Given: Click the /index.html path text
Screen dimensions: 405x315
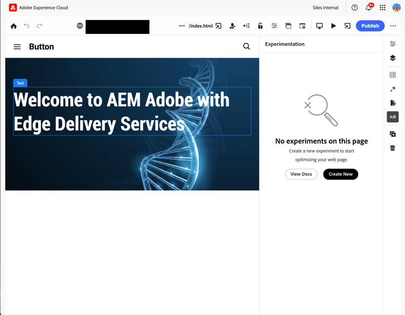Looking at the screenshot, I should pos(201,26).
